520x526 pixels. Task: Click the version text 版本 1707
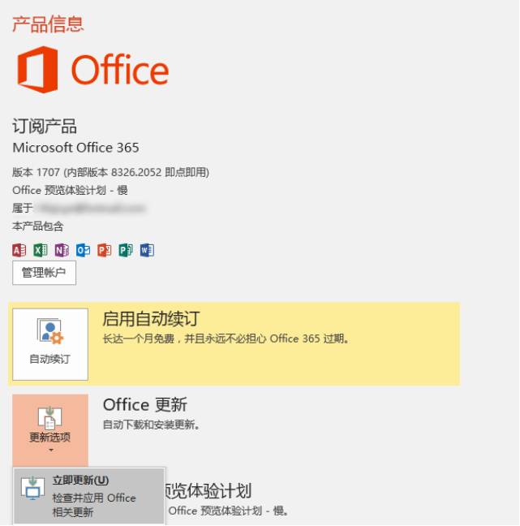36,172
